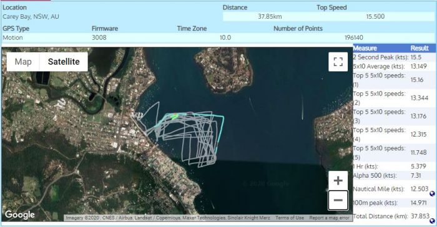This screenshot has height=227, width=437.
Task: Switch to Map view
Action: click(23, 62)
